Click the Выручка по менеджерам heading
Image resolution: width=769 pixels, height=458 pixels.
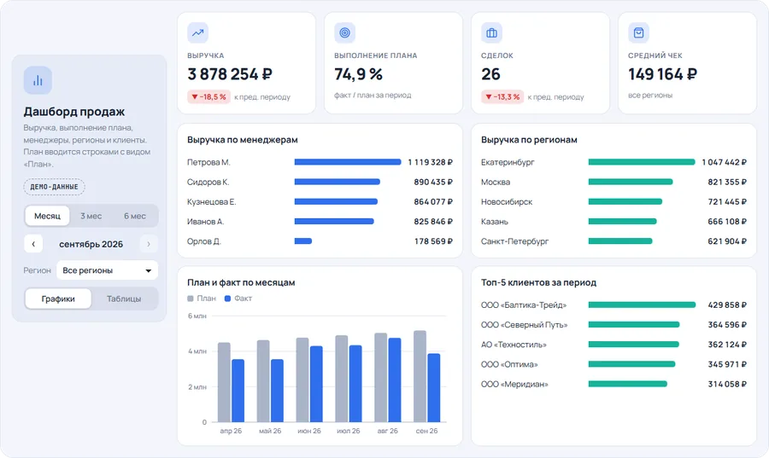(243, 140)
